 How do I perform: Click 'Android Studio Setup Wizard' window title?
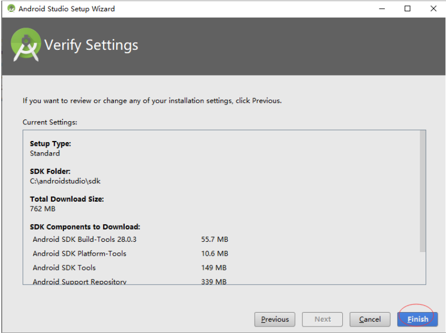pos(67,9)
